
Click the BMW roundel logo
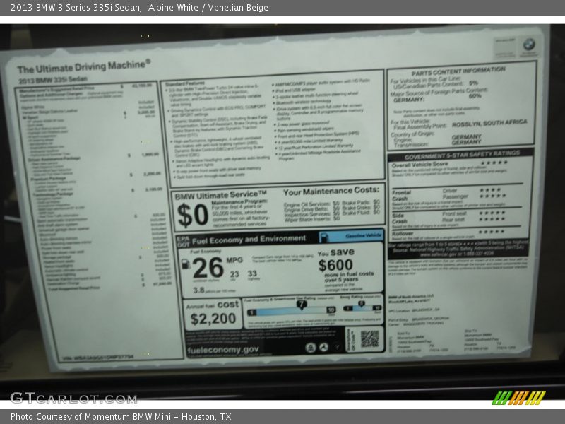528,45
